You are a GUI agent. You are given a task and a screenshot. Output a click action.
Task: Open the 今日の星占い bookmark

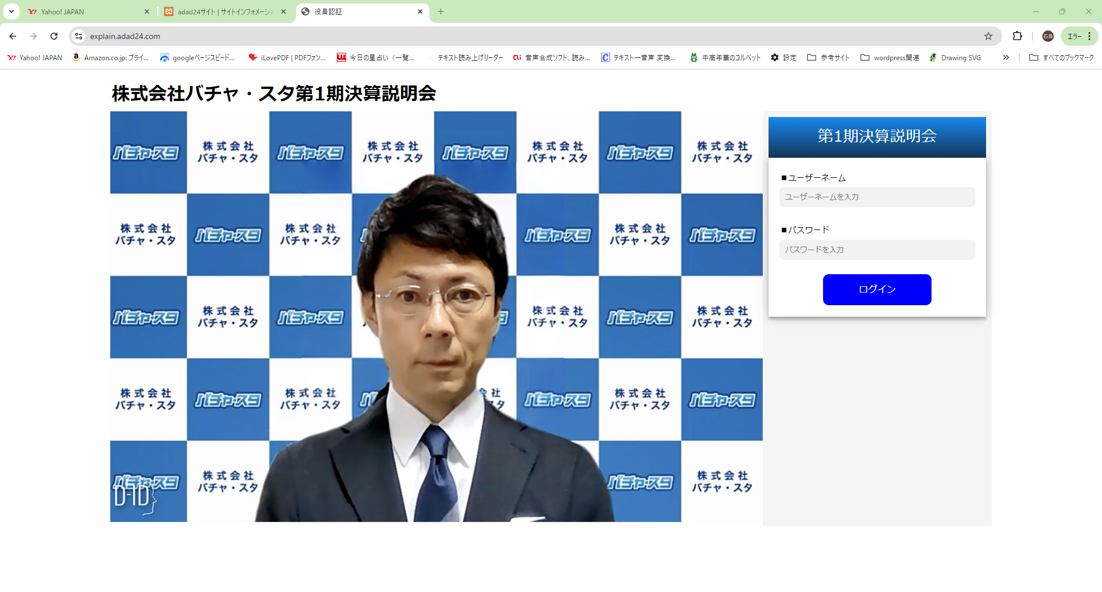(375, 57)
